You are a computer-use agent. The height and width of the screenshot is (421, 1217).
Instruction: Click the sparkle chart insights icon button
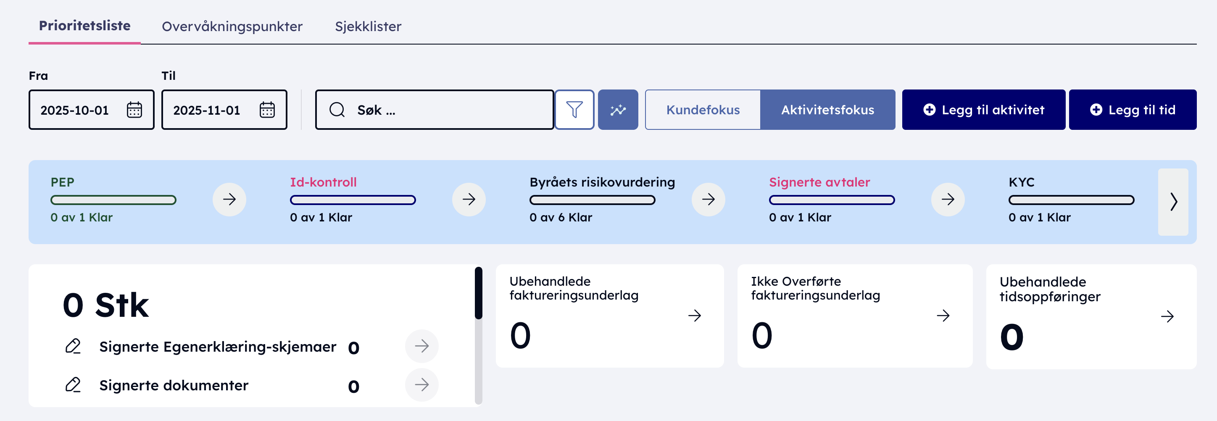pyautogui.click(x=617, y=110)
